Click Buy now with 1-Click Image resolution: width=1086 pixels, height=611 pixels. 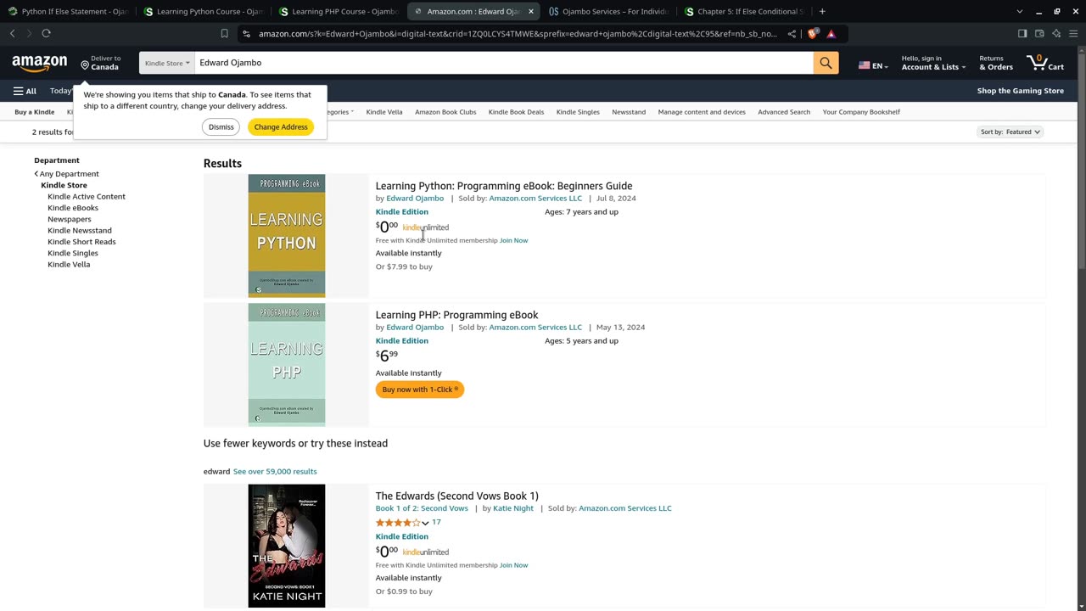click(x=420, y=390)
